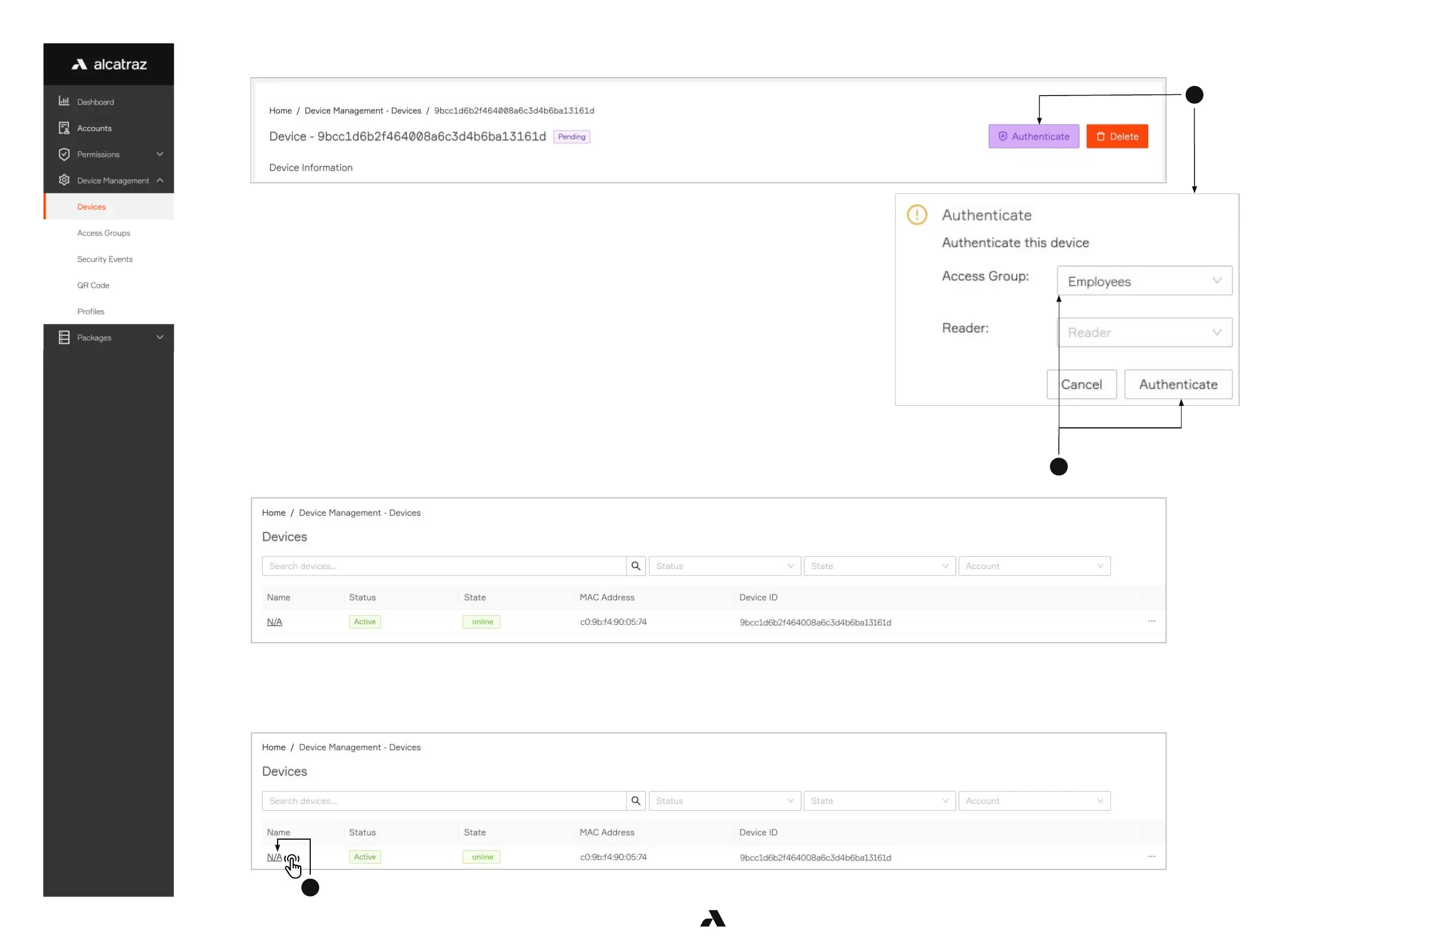This screenshot has height=940, width=1452.
Task: Collapse the Device Management section
Action: (x=160, y=180)
